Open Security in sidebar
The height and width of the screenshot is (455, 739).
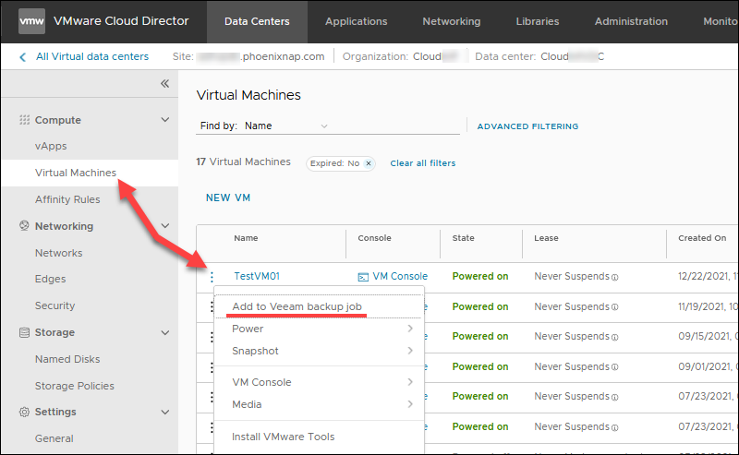click(55, 305)
